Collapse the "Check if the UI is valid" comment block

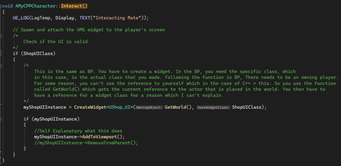point(1,36)
